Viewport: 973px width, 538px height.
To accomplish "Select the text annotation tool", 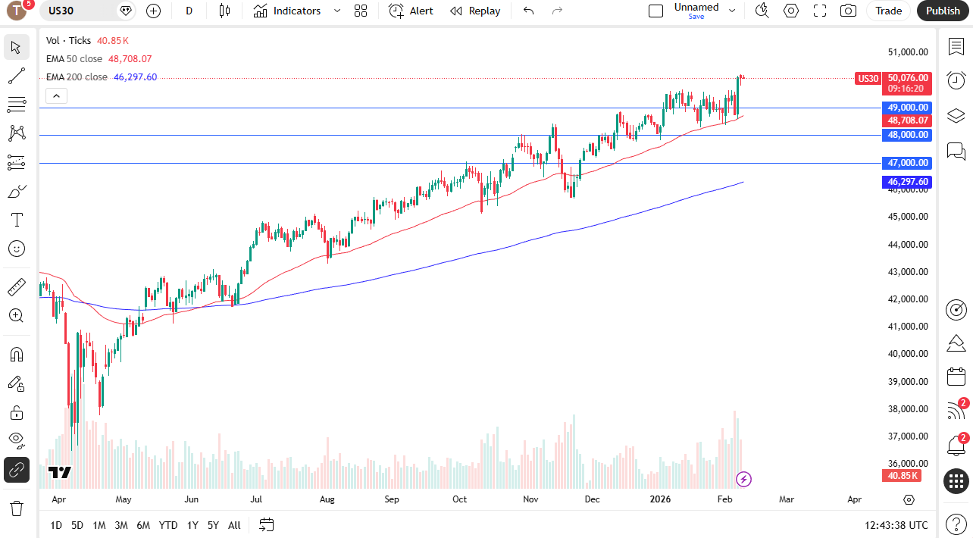I will click(17, 220).
